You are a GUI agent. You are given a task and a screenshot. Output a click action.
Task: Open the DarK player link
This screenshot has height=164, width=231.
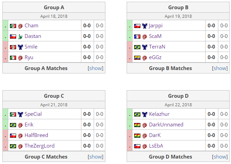(x=155, y=135)
